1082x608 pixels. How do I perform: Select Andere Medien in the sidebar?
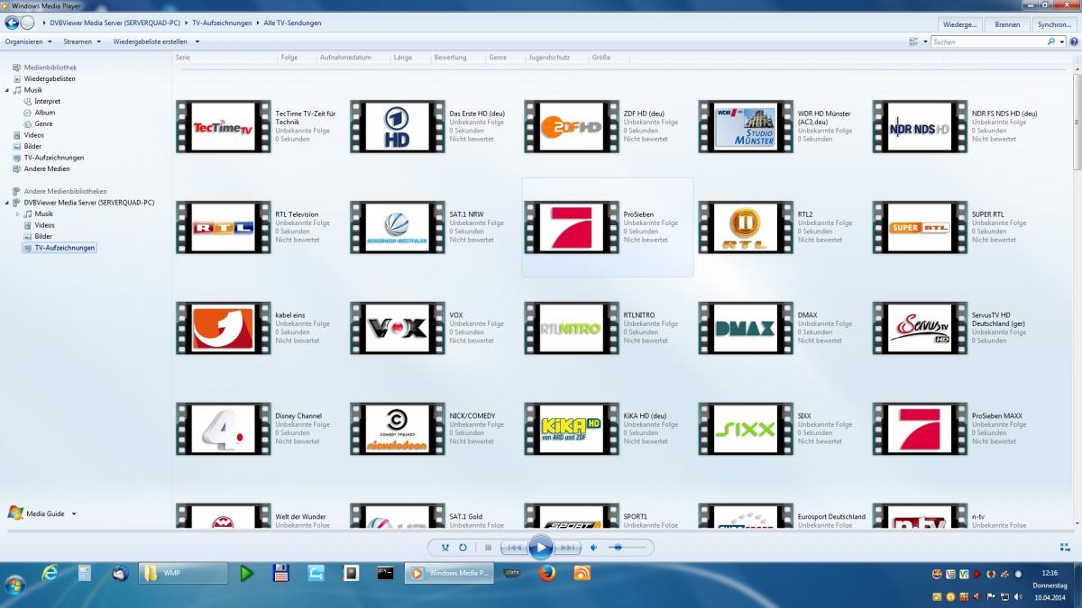(46, 168)
